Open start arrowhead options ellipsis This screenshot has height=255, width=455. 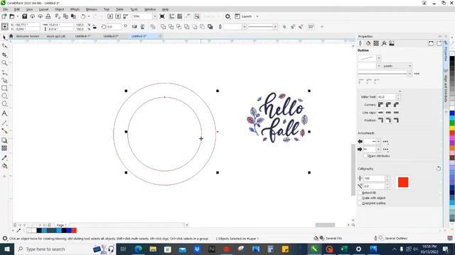(x=385, y=142)
